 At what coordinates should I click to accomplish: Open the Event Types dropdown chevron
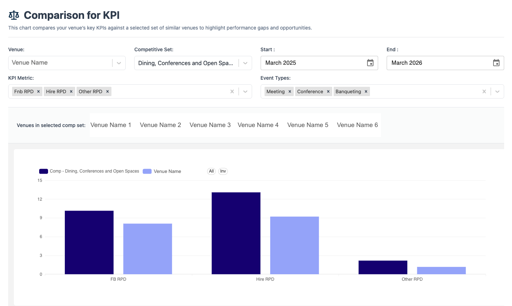pos(497,91)
